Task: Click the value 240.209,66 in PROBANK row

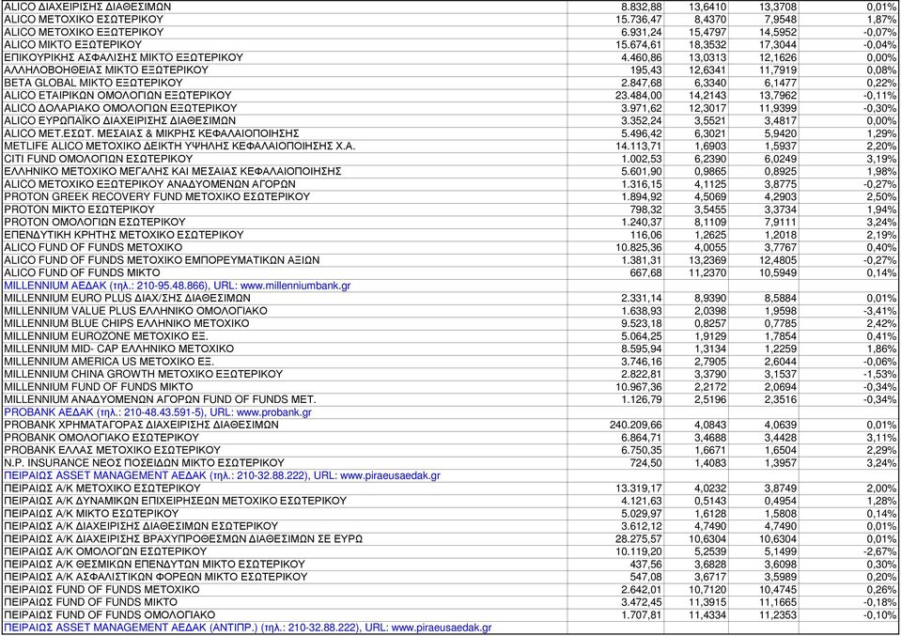Action: (635, 426)
